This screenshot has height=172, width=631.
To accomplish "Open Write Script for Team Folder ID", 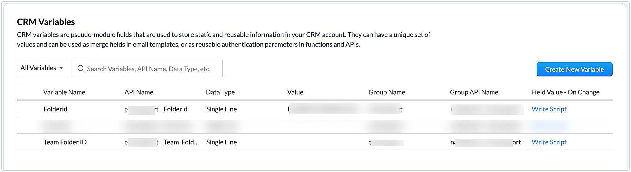I will click(549, 142).
